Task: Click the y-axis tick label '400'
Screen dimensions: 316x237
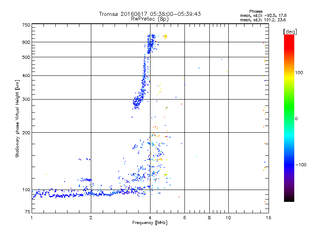Action: [26, 75]
